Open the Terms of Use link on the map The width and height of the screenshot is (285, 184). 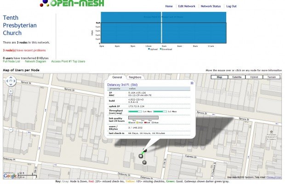click(x=274, y=177)
